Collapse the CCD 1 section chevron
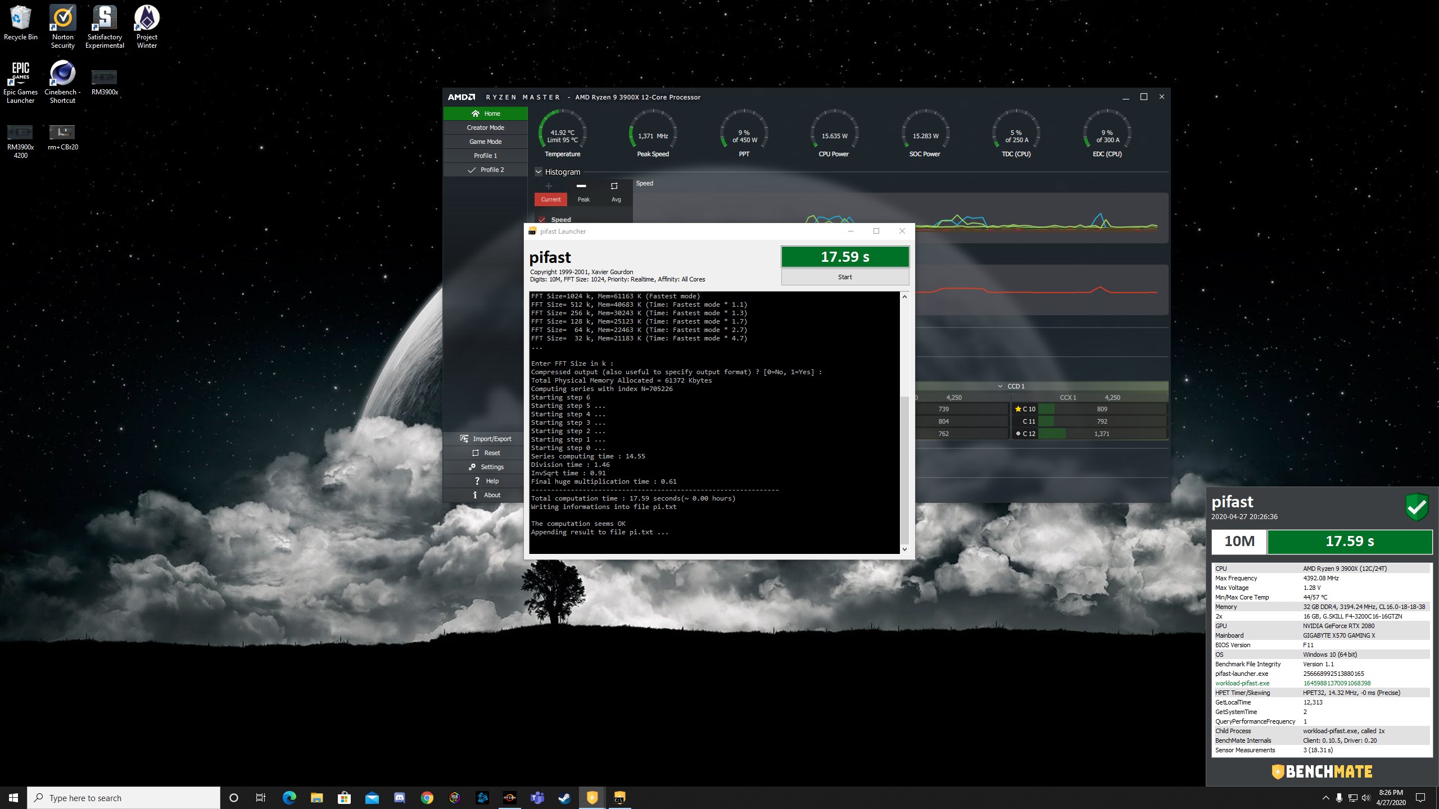This screenshot has height=809, width=1439. pos(1000,387)
